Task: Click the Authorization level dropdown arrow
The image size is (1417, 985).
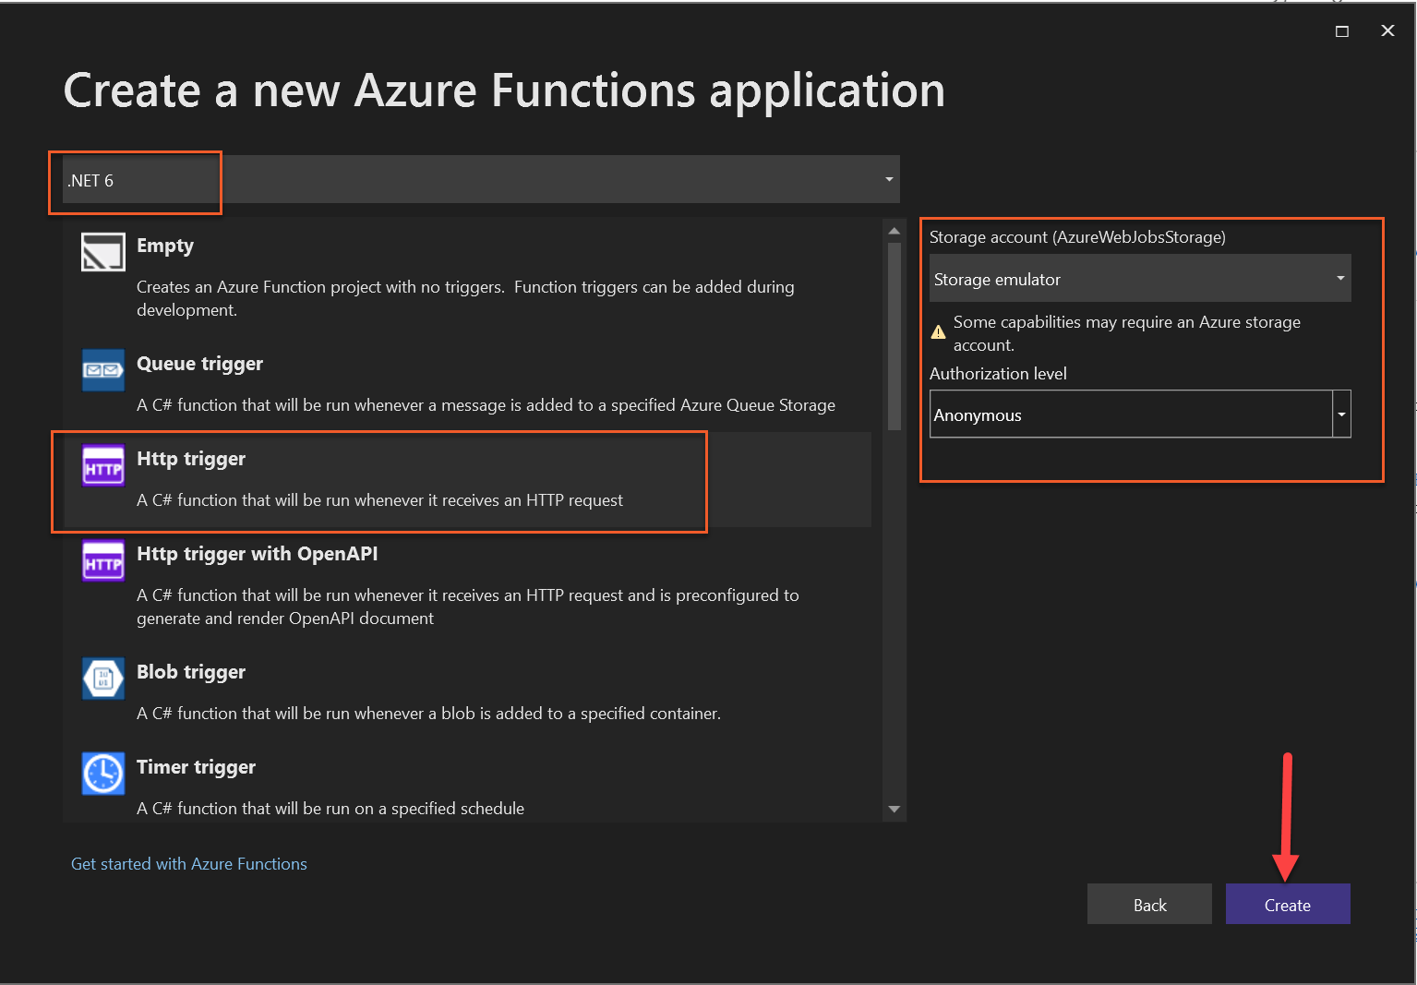Action: click(x=1342, y=414)
